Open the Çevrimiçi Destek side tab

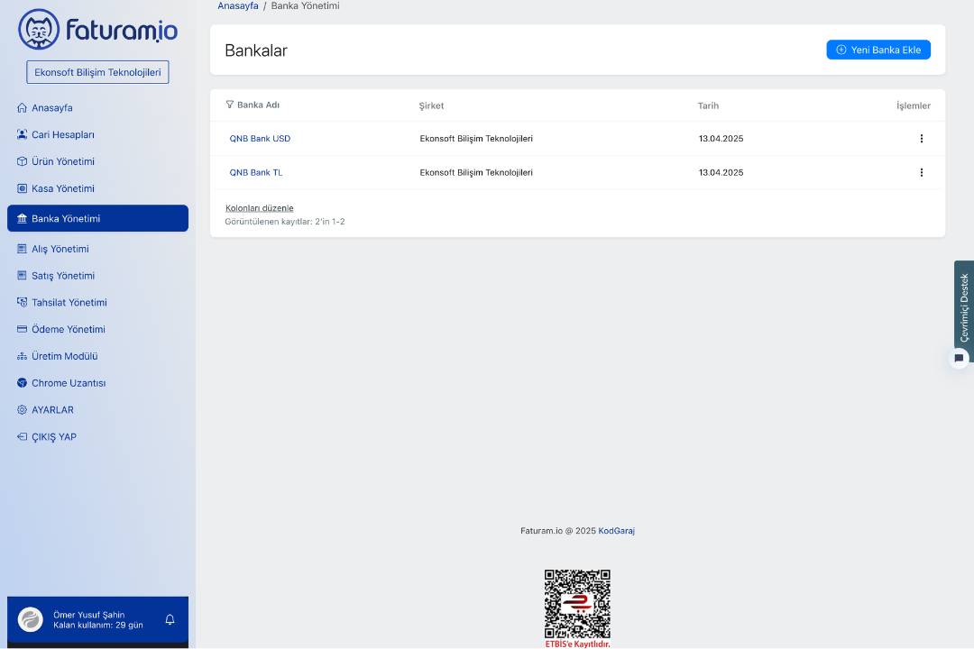(x=964, y=307)
